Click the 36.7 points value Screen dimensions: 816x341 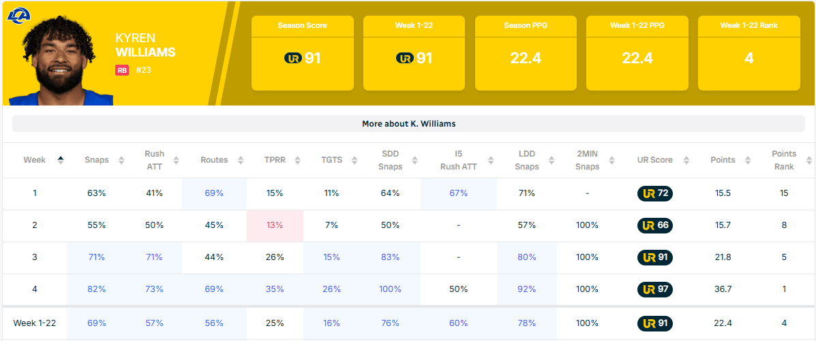click(x=723, y=289)
